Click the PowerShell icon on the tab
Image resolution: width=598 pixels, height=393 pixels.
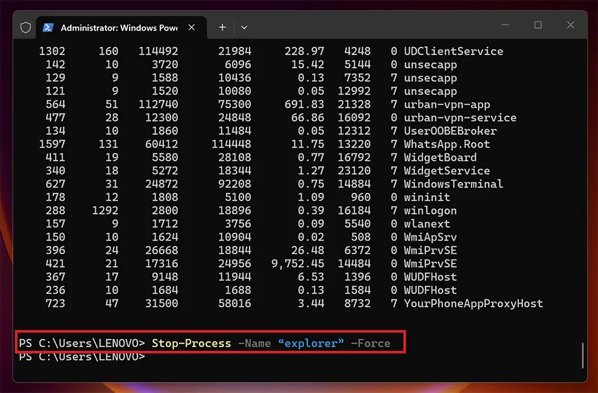tap(48, 27)
